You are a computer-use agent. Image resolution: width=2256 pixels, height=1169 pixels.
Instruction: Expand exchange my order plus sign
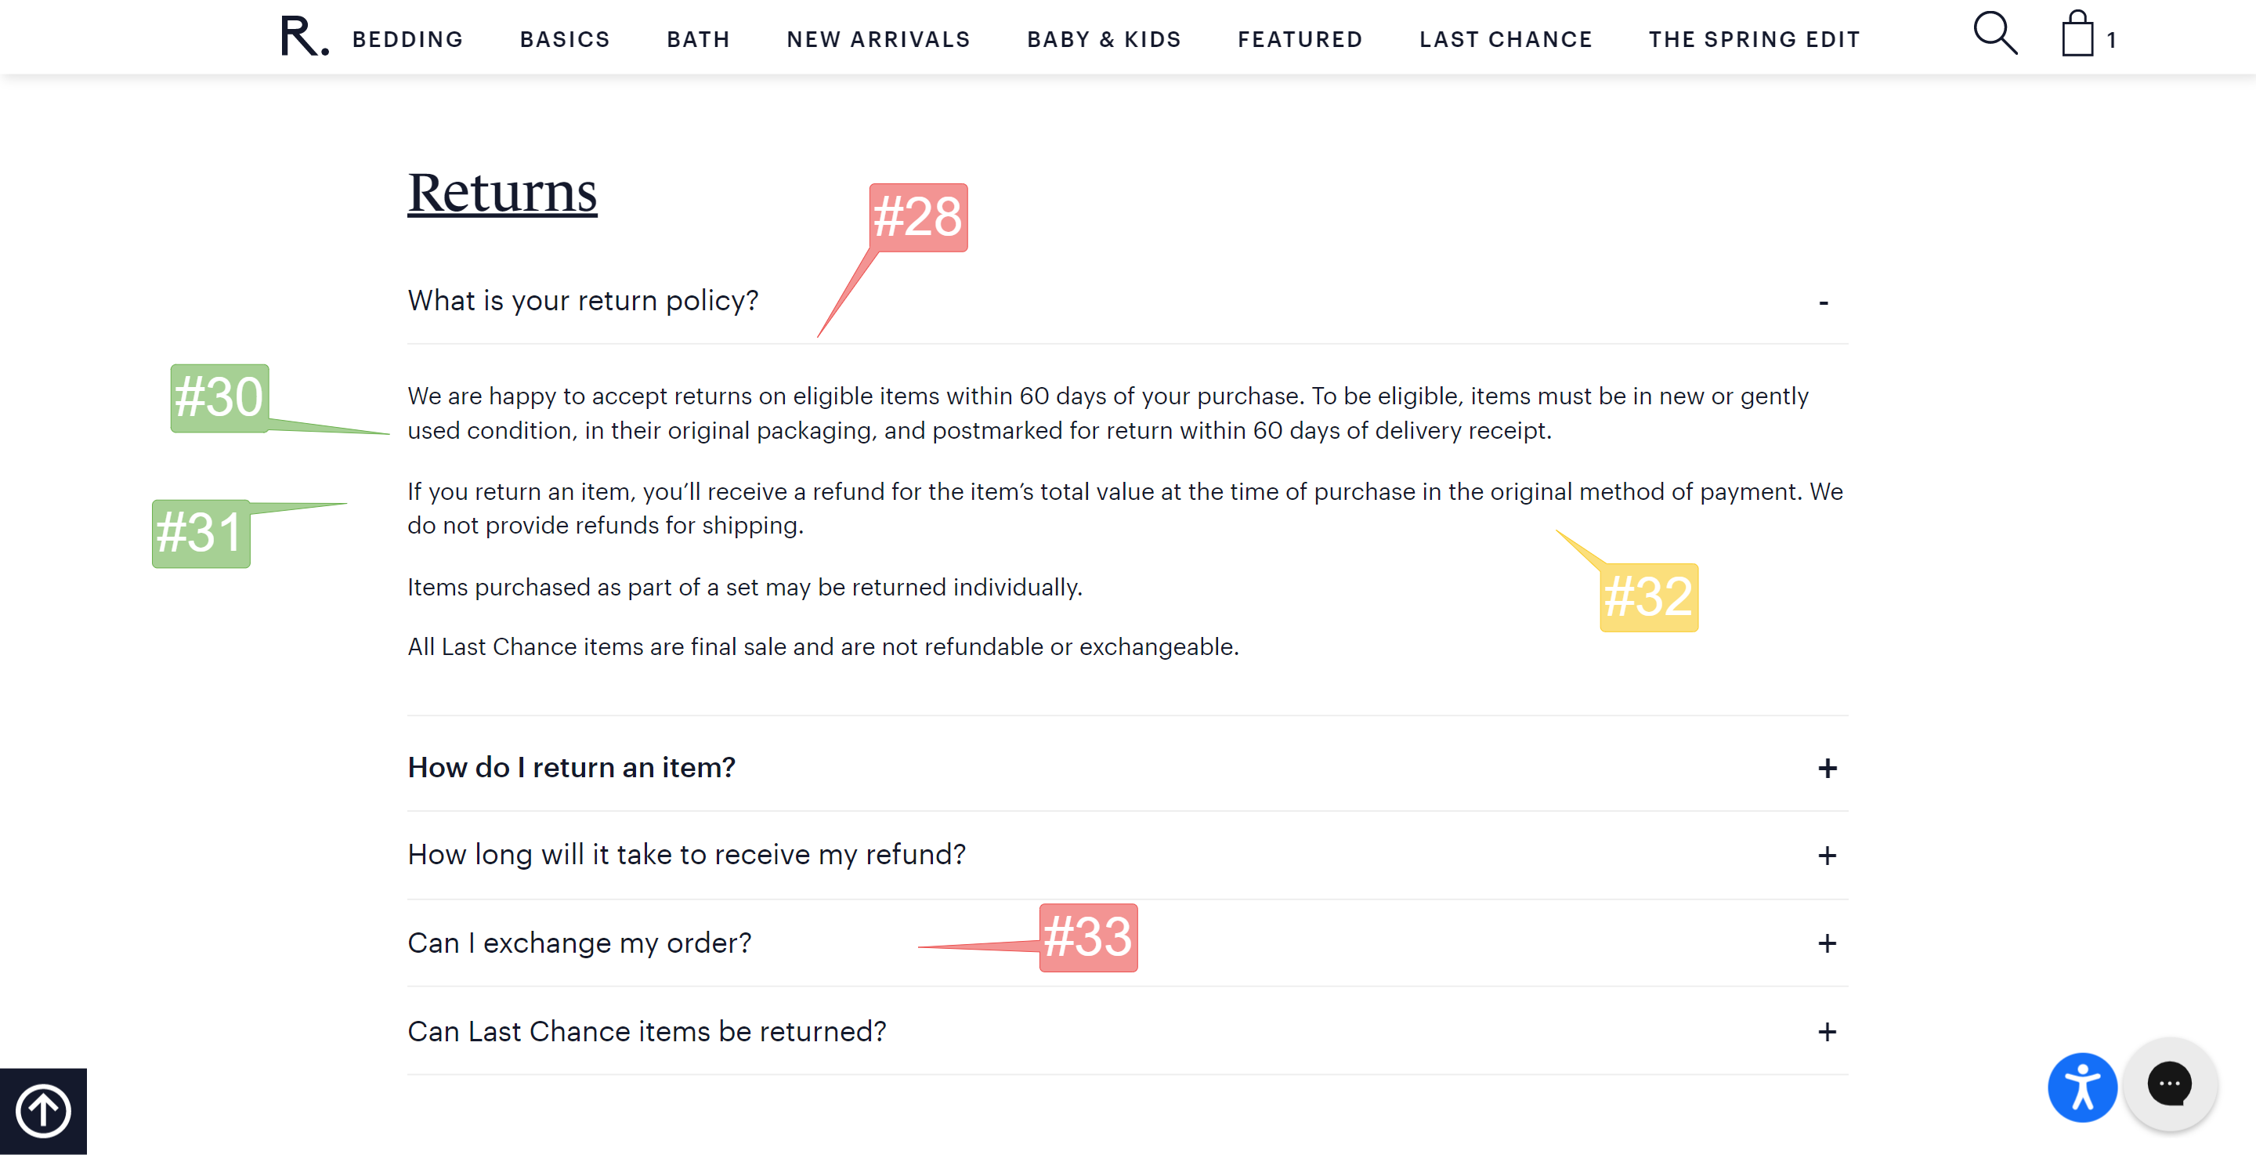[x=1827, y=943]
